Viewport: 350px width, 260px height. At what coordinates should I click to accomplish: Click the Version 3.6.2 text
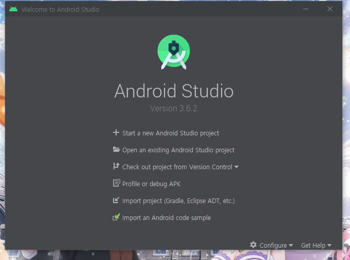pos(174,109)
